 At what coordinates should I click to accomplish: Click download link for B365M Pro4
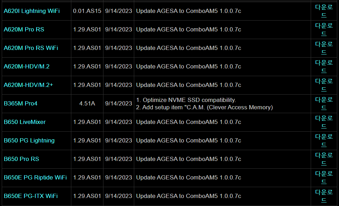(x=324, y=104)
